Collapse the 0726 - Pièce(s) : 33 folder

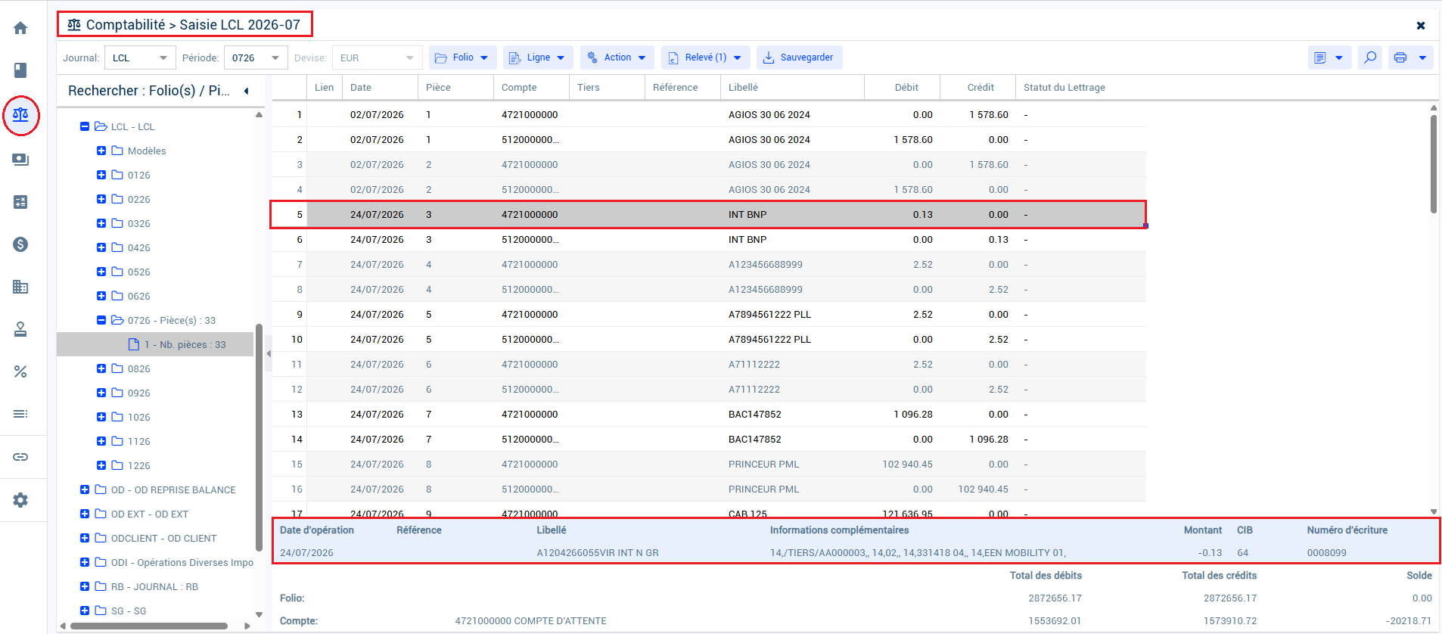click(x=101, y=320)
